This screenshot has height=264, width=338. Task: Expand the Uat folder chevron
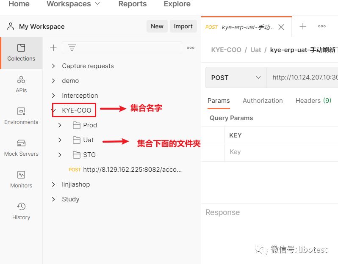tap(60, 140)
